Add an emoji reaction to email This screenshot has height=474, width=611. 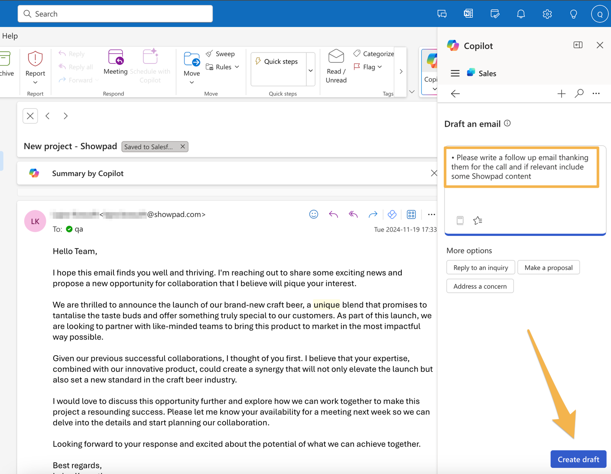point(314,214)
